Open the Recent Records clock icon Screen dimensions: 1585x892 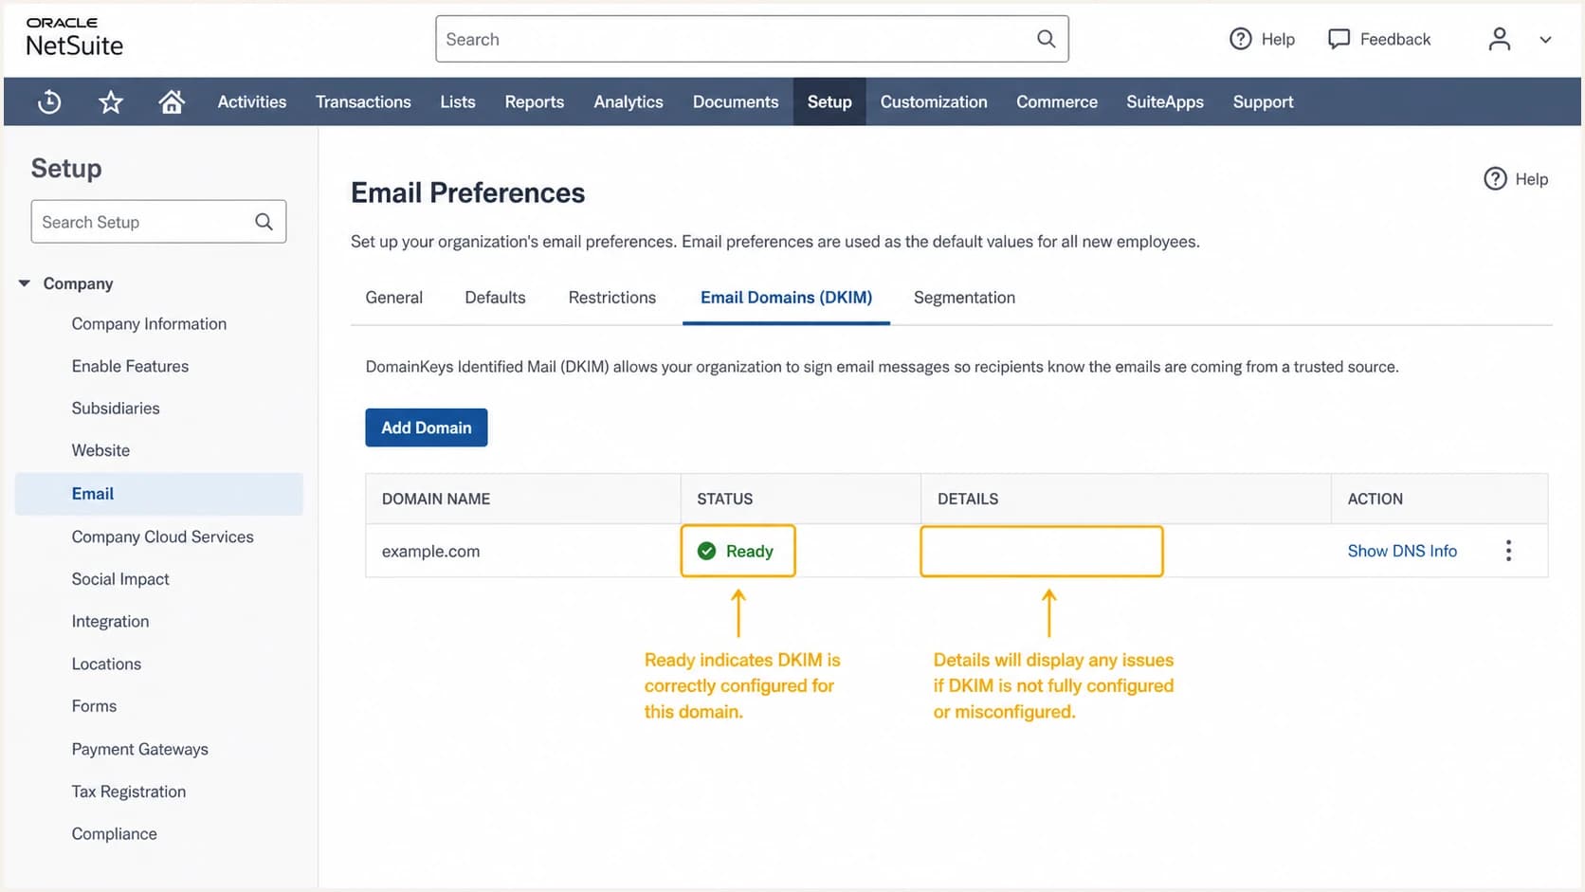(49, 101)
